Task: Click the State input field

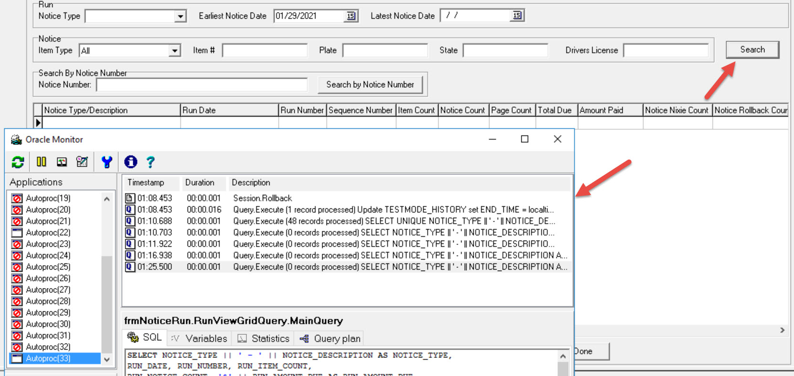Action: coord(506,50)
